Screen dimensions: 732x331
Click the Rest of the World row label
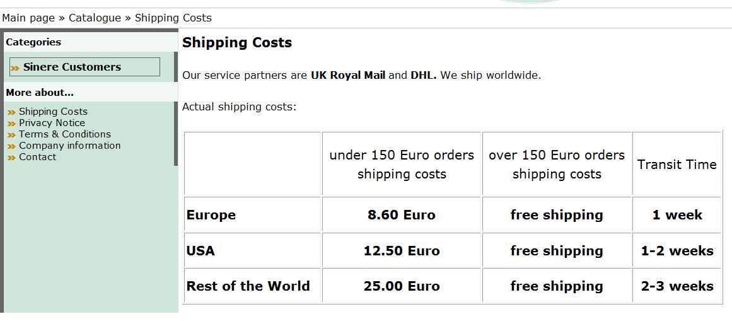click(x=248, y=286)
